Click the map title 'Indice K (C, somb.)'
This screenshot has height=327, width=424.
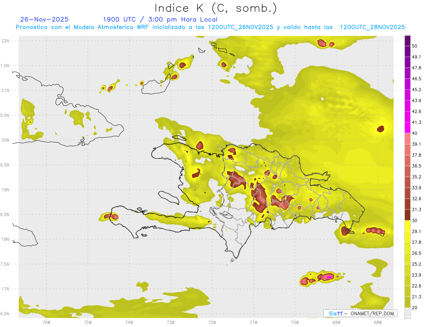[x=216, y=8]
